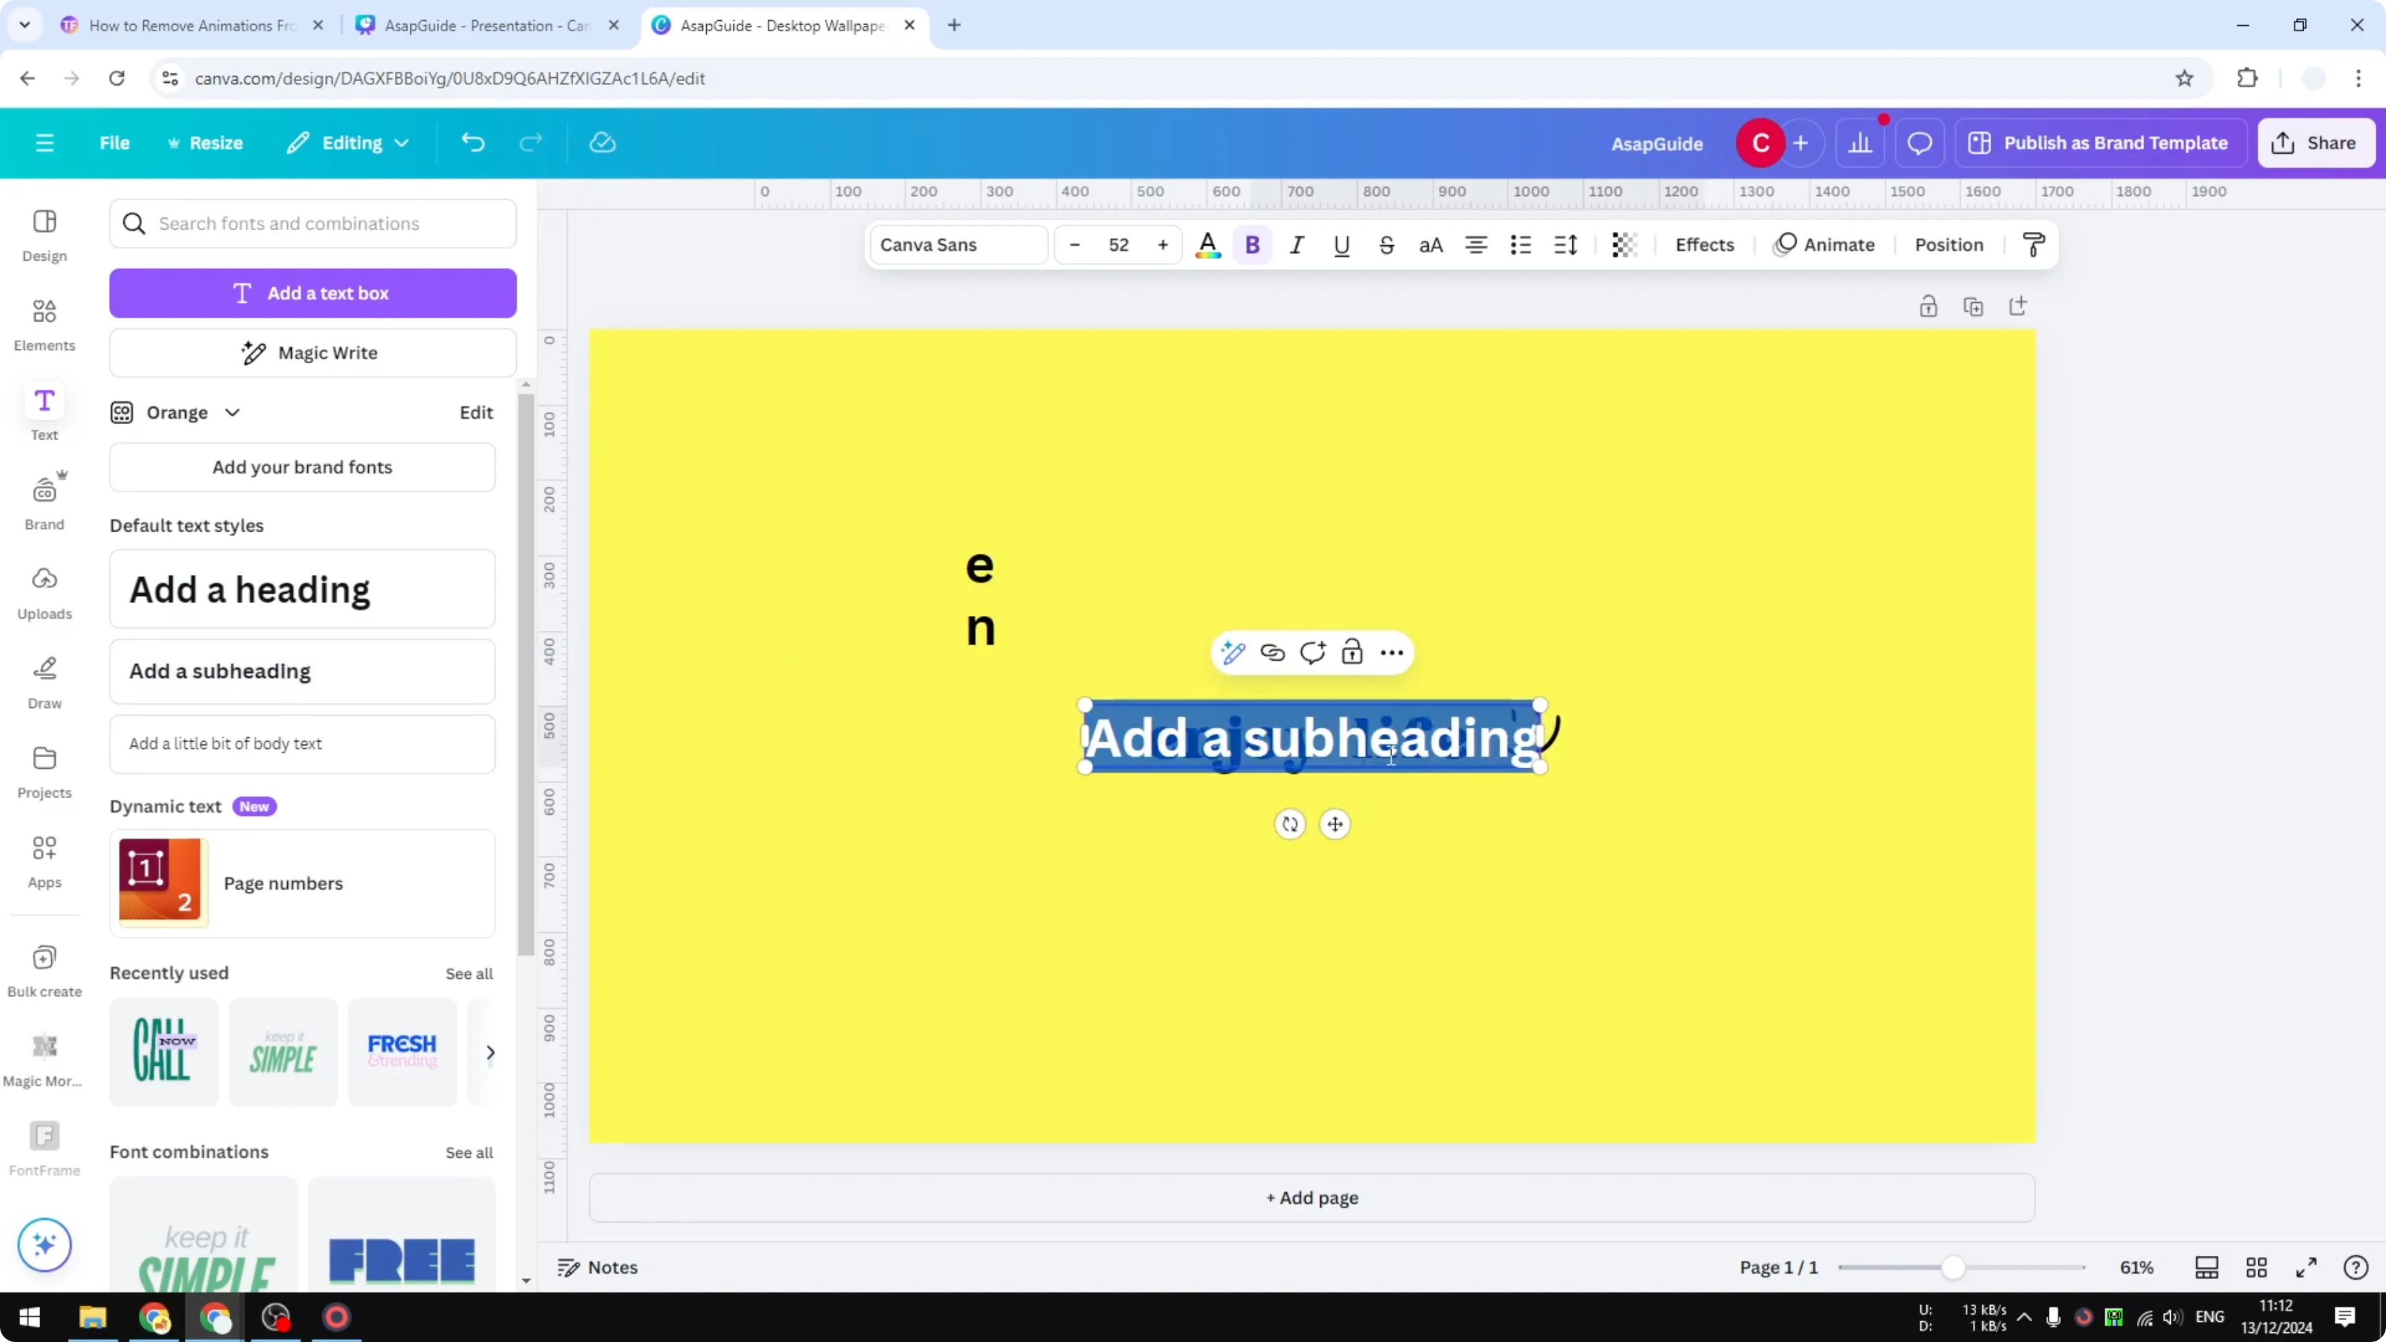The height and width of the screenshot is (1342, 2386).
Task: Open See all font combinations
Action: (x=469, y=1152)
